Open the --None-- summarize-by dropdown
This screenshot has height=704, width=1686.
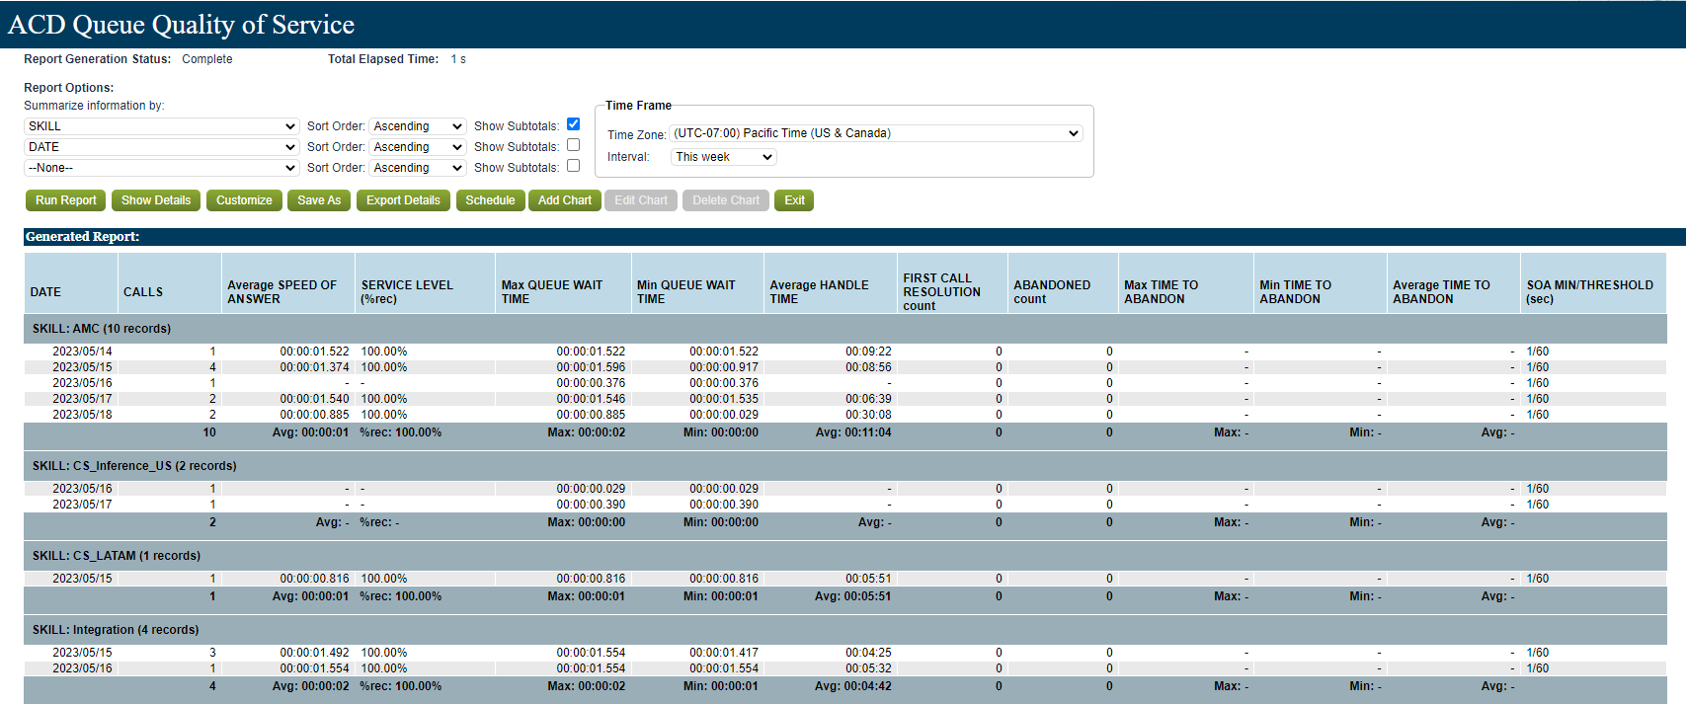point(161,168)
